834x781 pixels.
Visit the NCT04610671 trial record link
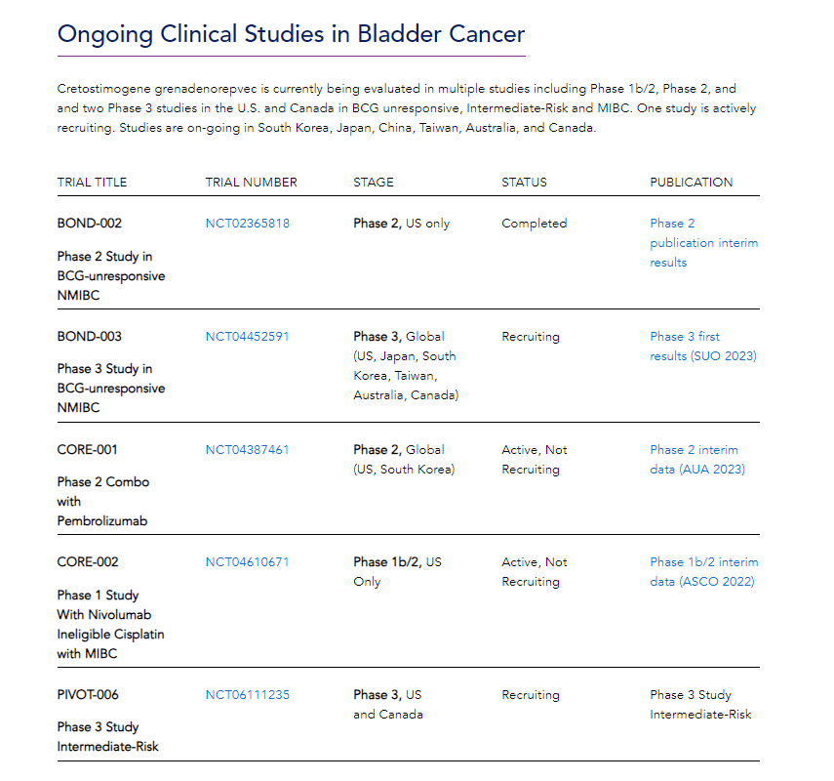[x=247, y=562]
